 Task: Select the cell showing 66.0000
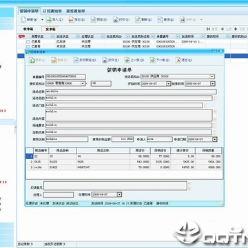pyautogui.click(x=140, y=156)
